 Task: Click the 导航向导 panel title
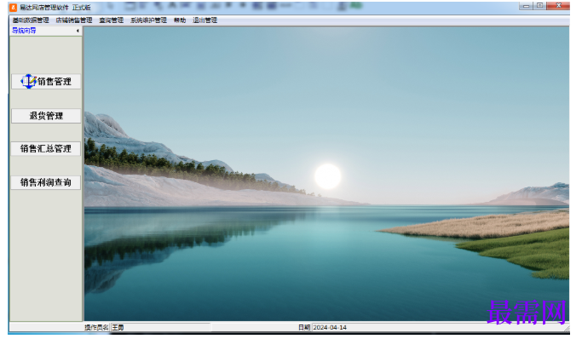click(24, 31)
